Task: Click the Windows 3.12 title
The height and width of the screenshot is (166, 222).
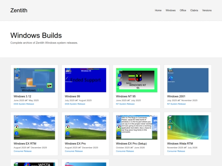Action: coord(22,96)
